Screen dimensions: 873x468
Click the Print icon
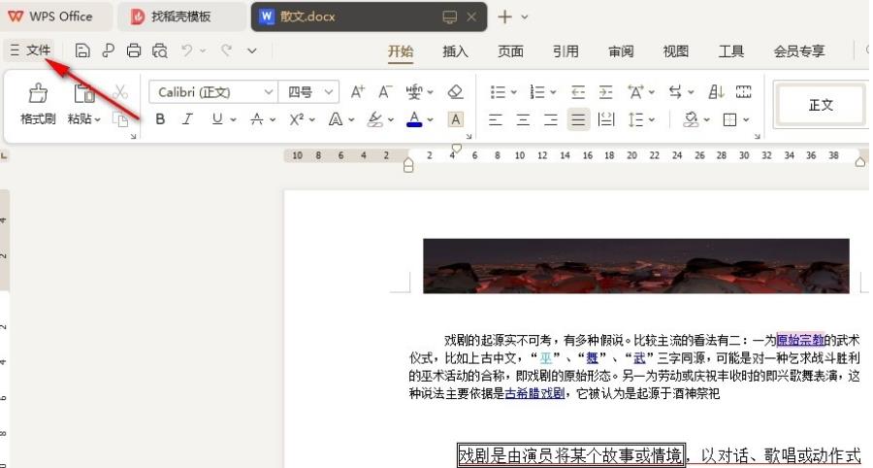point(134,50)
